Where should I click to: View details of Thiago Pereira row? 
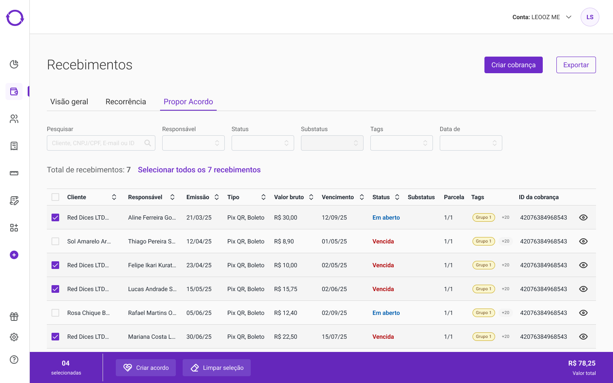pyautogui.click(x=584, y=241)
